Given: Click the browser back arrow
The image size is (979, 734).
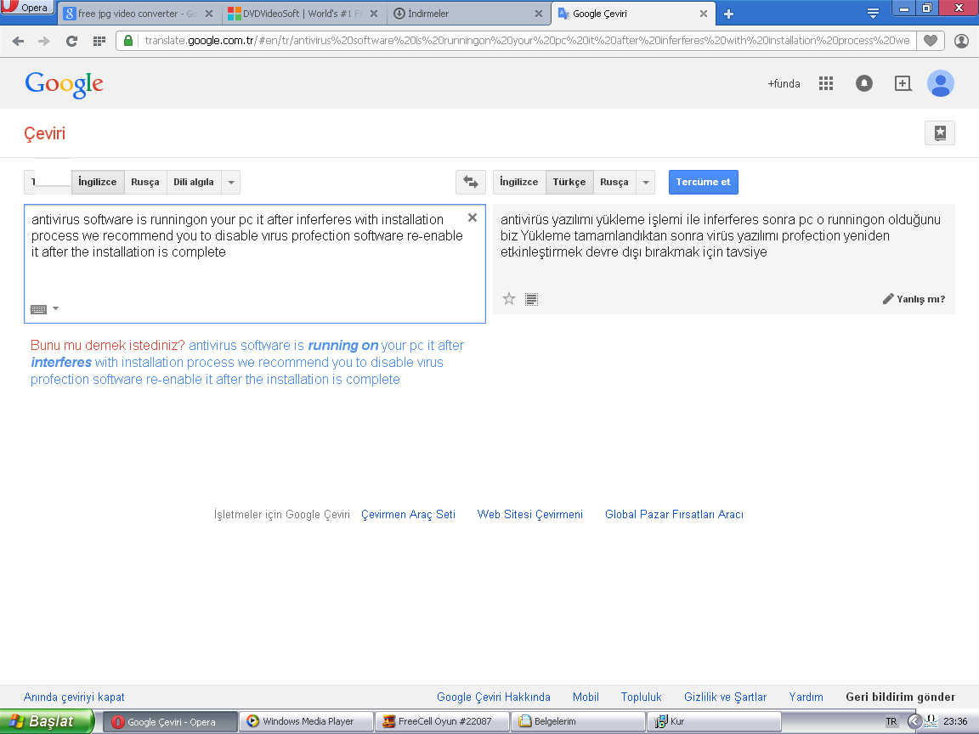Looking at the screenshot, I should [18, 41].
